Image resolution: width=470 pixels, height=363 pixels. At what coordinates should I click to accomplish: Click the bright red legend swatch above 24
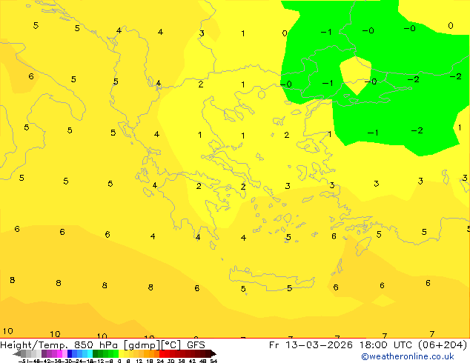pos(162,353)
